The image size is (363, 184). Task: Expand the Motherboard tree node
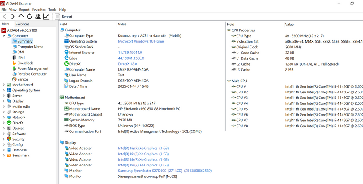[4, 85]
